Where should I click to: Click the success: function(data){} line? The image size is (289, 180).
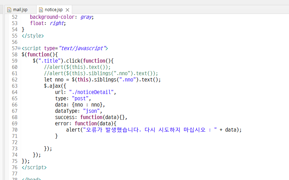(x=91, y=117)
